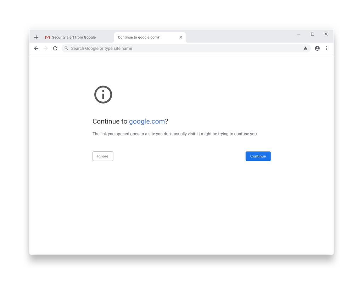
Task: Click the back navigation arrow
Action: coord(36,48)
